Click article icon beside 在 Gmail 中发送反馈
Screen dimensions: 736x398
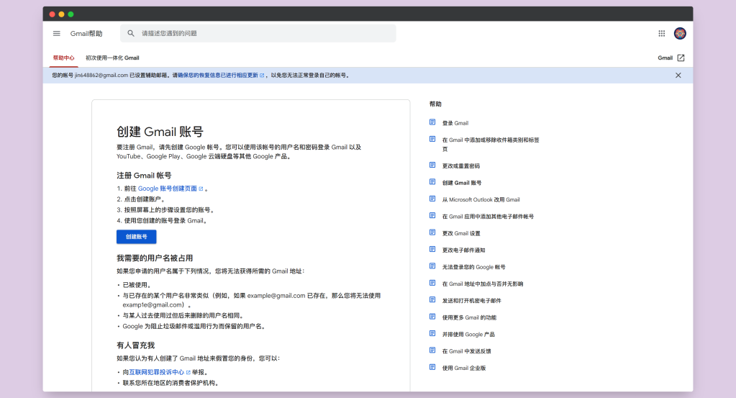432,350
